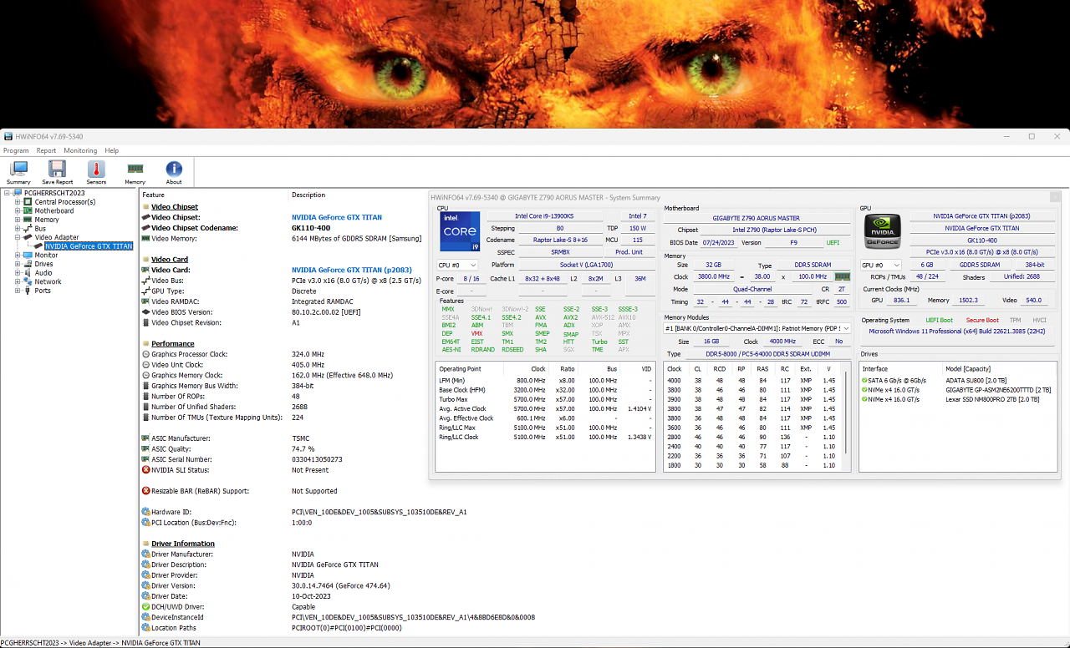This screenshot has width=1070, height=648.
Task: Click the green status icon for SATA drive
Action: [864, 380]
